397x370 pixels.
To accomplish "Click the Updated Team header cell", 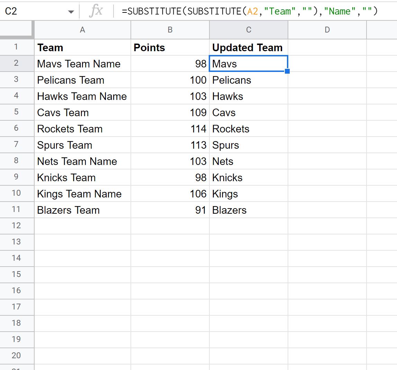I will pos(249,47).
